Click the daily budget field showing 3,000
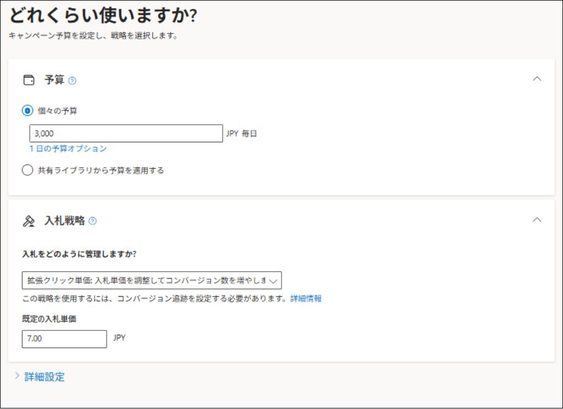Viewport: 563px width, 409px height. 126,134
